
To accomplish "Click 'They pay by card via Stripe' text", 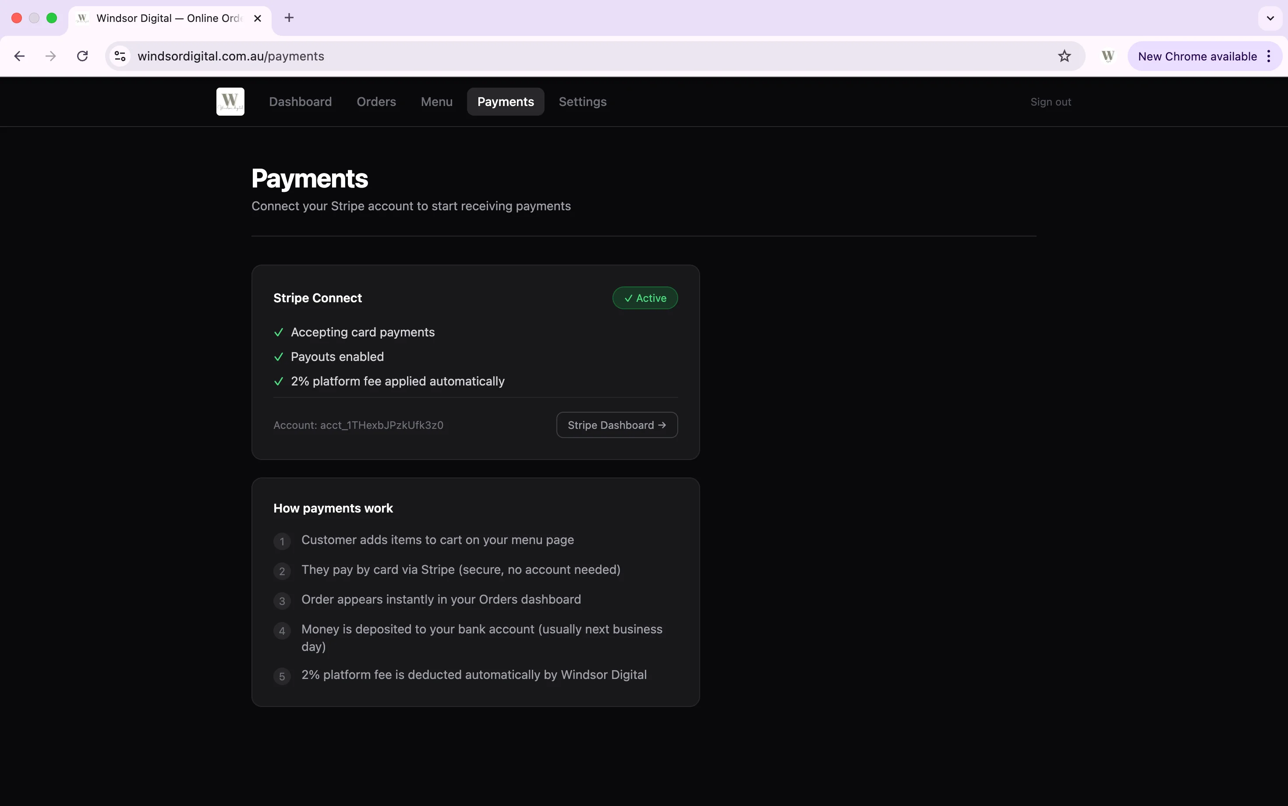I will 461,569.
